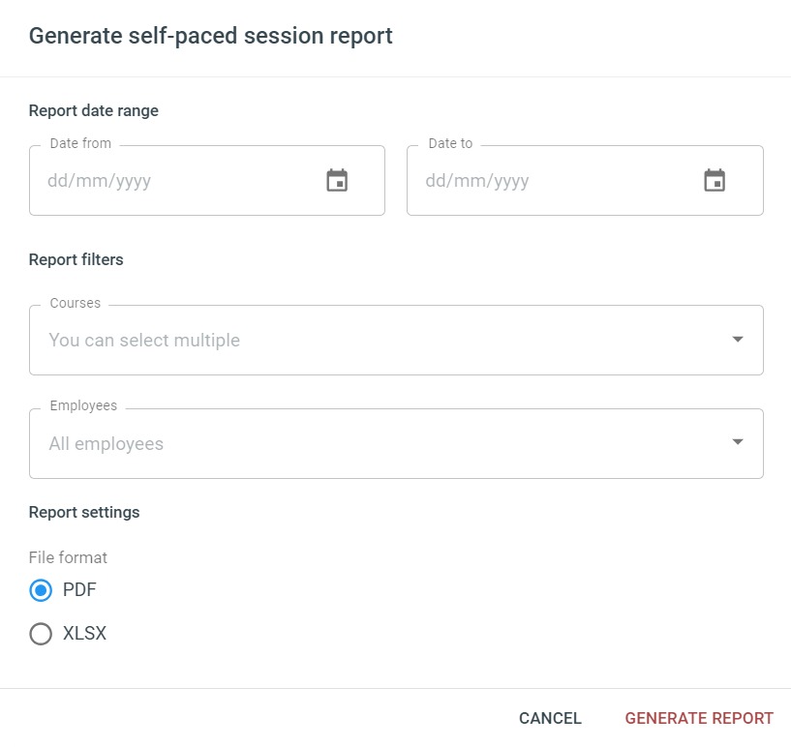Click the Cancel button
Viewport: 791px width, 747px height.
point(550,718)
